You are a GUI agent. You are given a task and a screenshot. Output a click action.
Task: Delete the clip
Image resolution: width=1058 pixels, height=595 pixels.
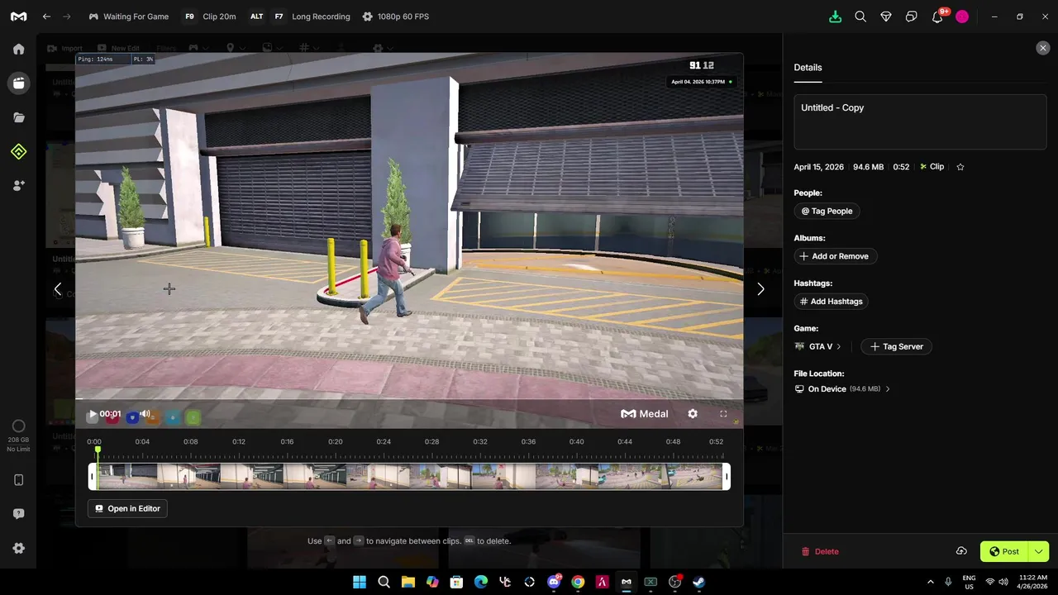(x=820, y=552)
